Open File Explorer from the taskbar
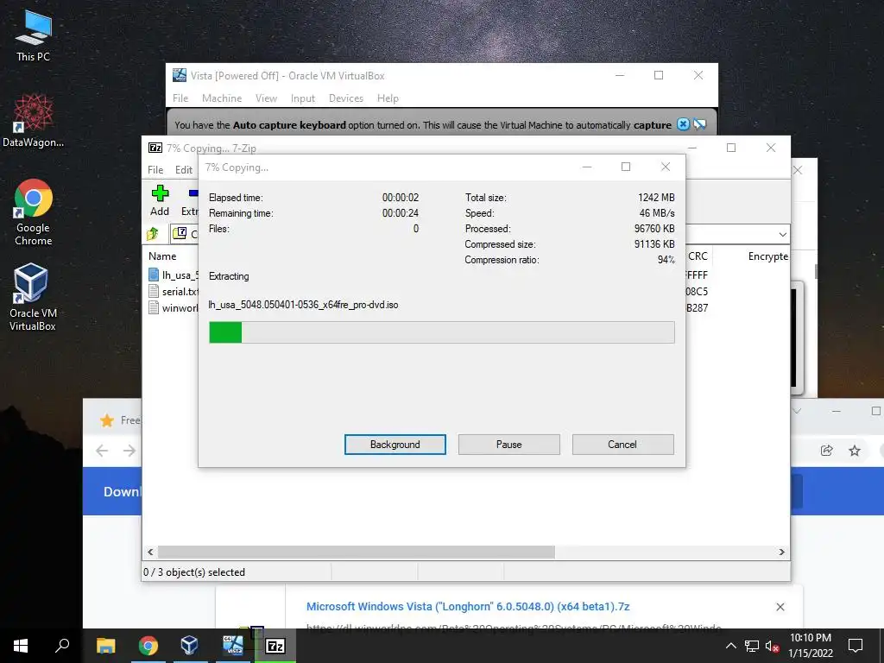Screen dimensions: 884x663 105,646
